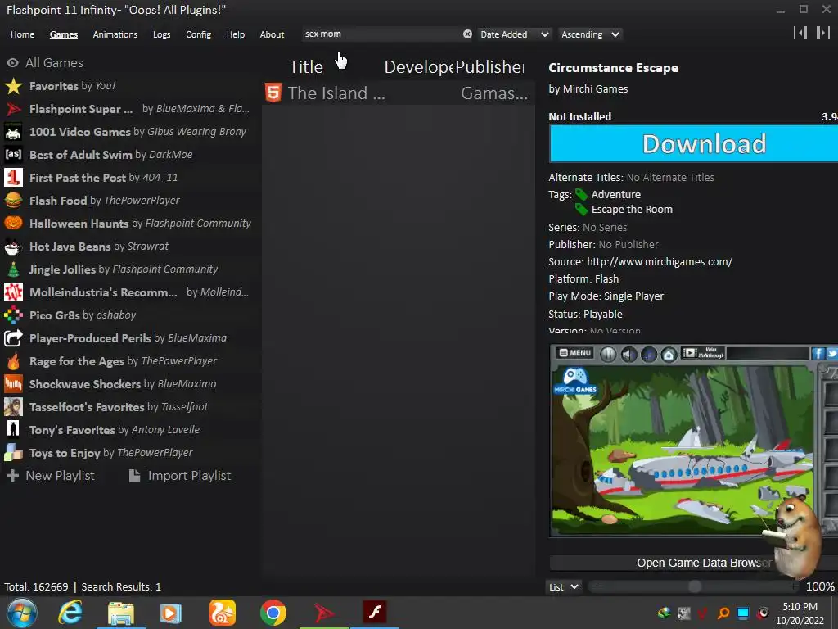
Task: Adjust the thumbnail scale slider handle
Action: click(695, 586)
